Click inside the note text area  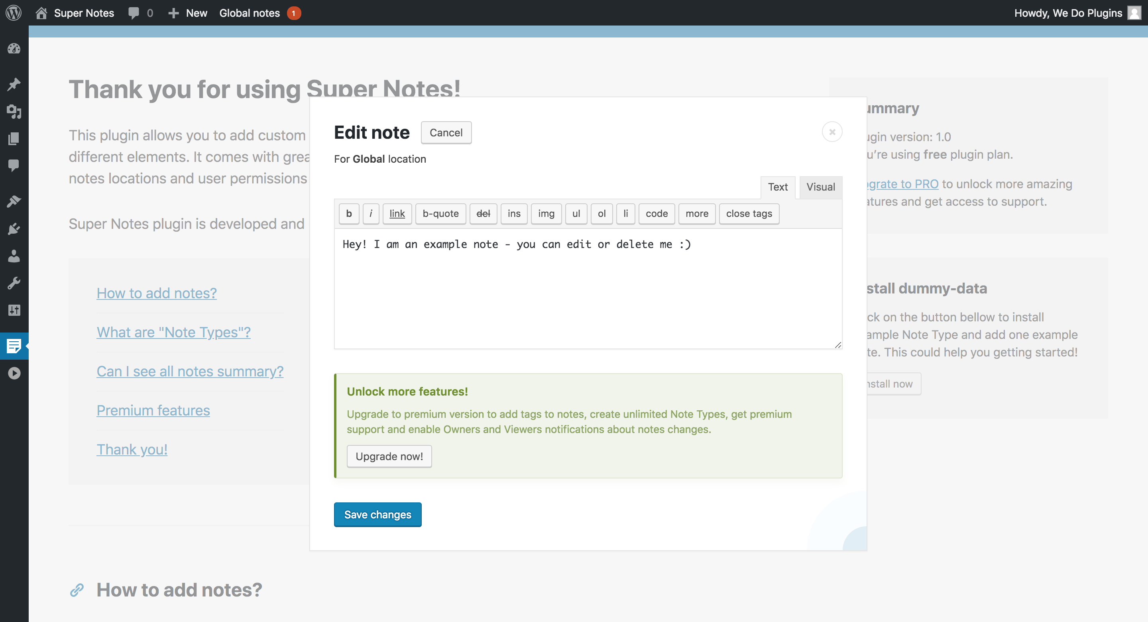click(x=588, y=289)
